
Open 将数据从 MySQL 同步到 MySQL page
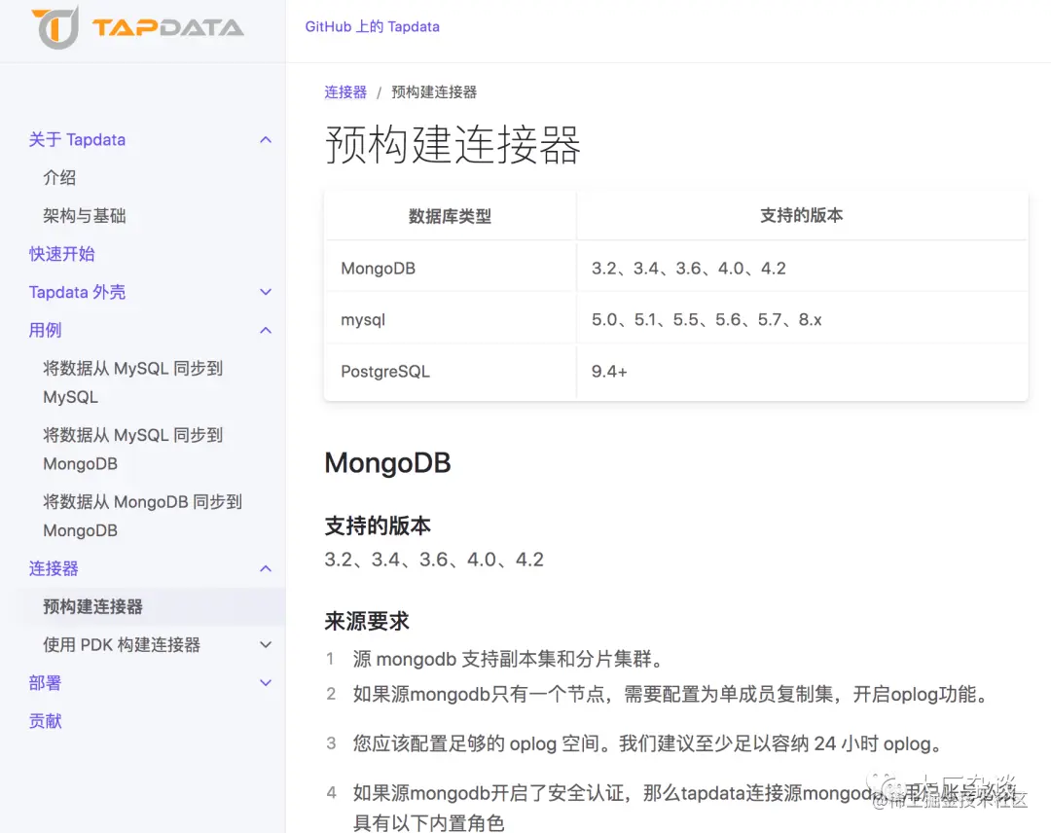point(132,382)
